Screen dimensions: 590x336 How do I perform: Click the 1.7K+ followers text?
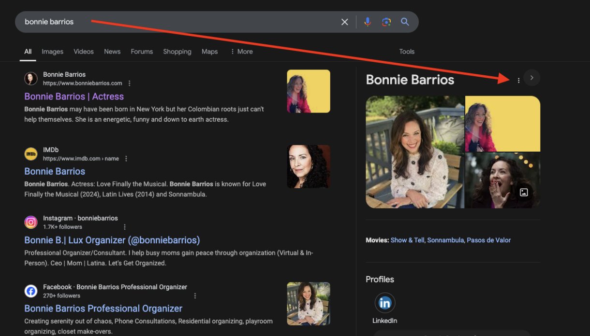pos(62,227)
